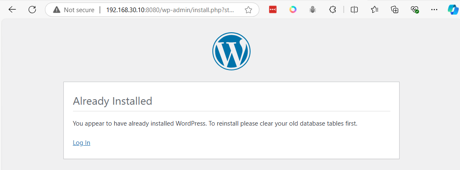
Task: Click the browser Back arrow
Action: (x=12, y=10)
